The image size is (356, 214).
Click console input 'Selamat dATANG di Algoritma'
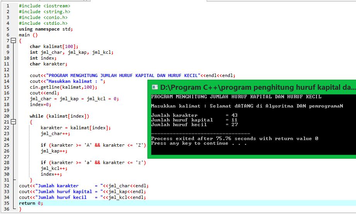(252, 106)
